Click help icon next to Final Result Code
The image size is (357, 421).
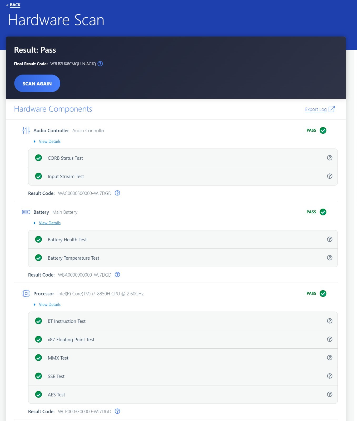[100, 64]
